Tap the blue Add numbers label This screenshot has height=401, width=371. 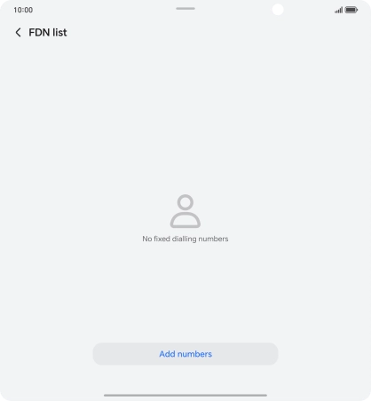(x=185, y=354)
